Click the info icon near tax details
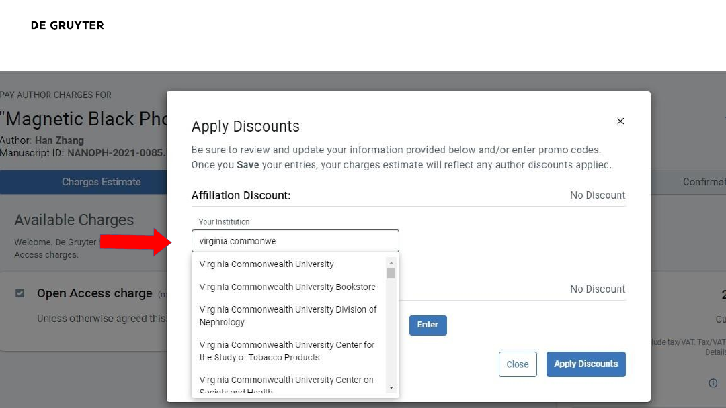This screenshot has width=726, height=408. click(x=713, y=383)
